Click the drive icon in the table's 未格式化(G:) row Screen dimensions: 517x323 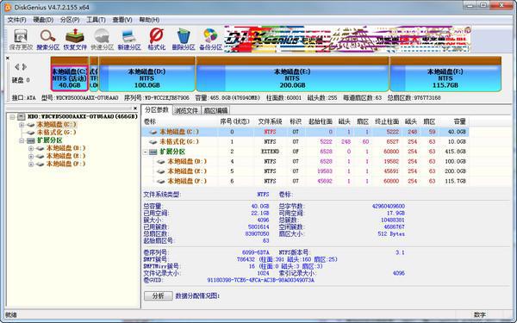[x=153, y=142]
